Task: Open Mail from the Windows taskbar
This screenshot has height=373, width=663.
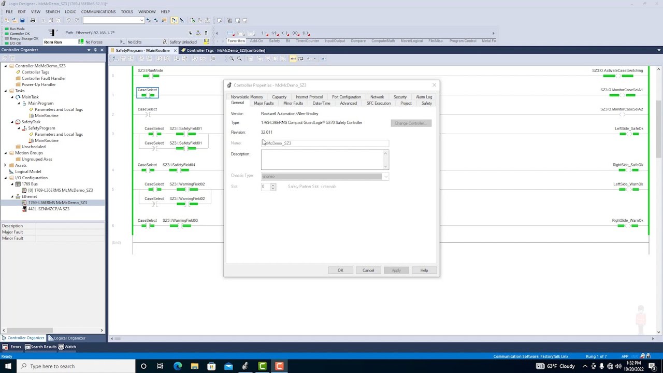Action: (228, 366)
